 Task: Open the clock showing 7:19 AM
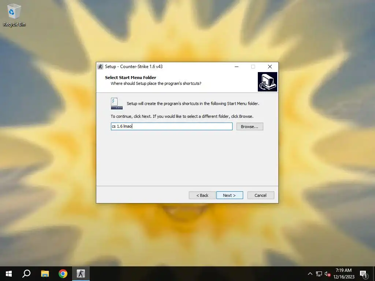[x=344, y=274]
